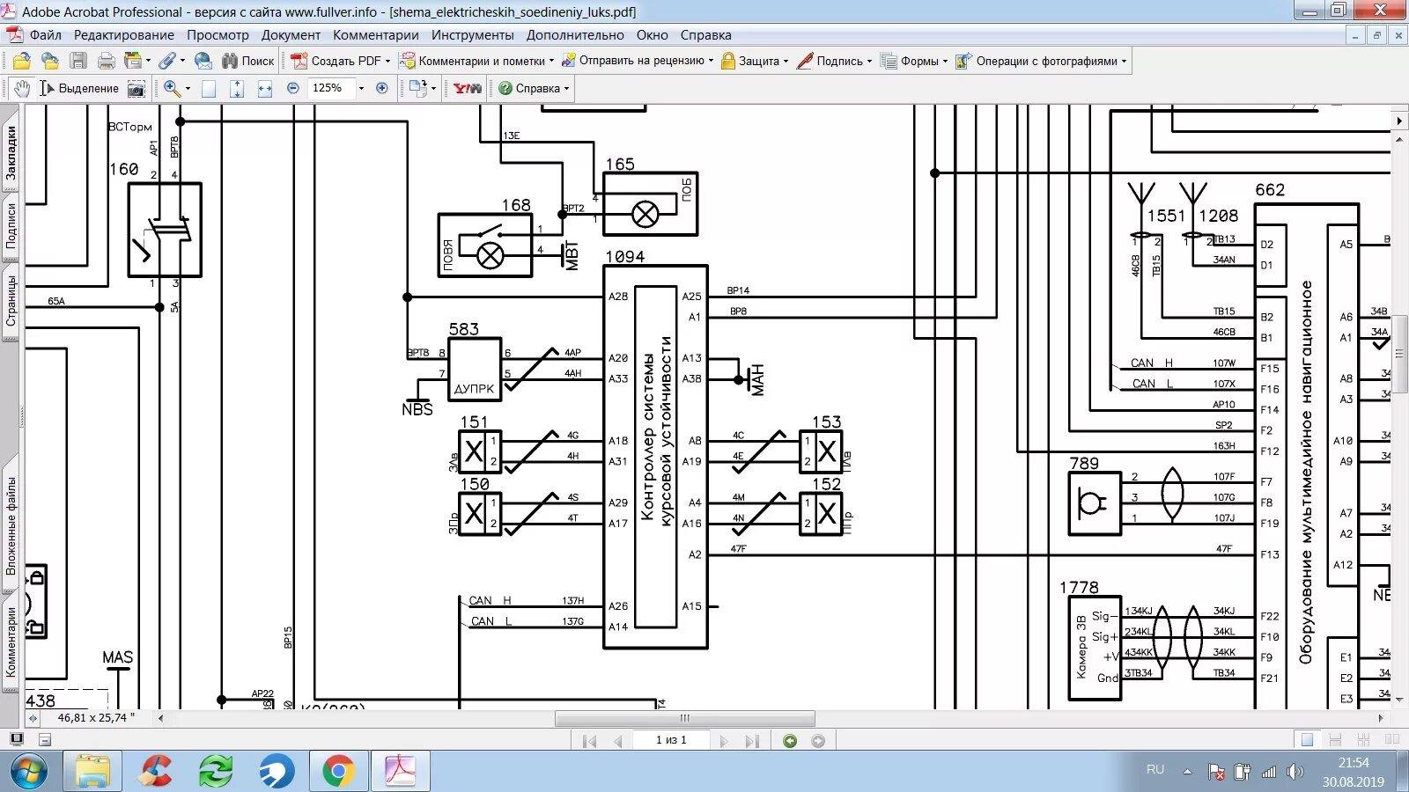1409x792 pixels.
Task: Click the 125% zoom level field
Action: point(331,88)
